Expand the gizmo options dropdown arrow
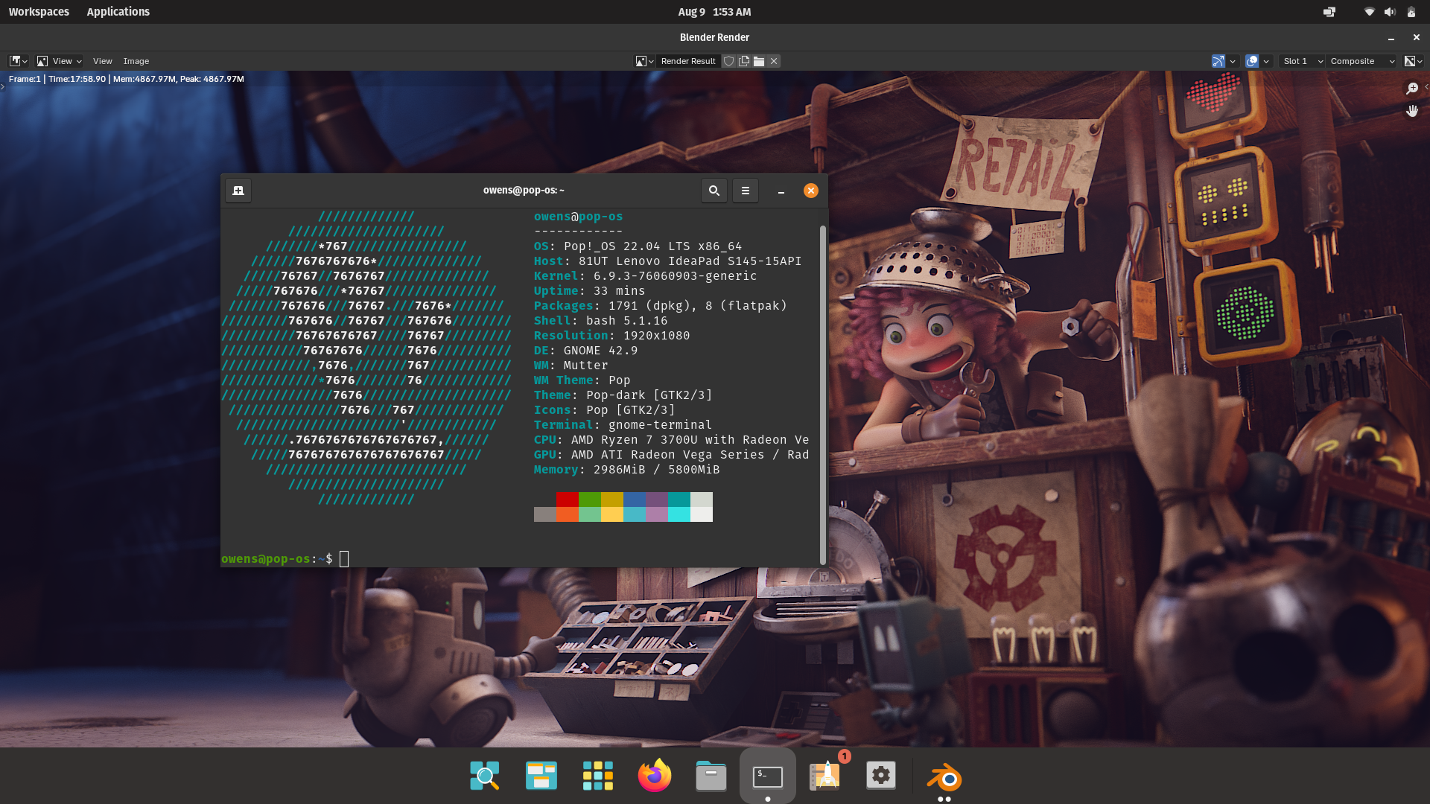Image resolution: width=1430 pixels, height=804 pixels. click(1233, 61)
